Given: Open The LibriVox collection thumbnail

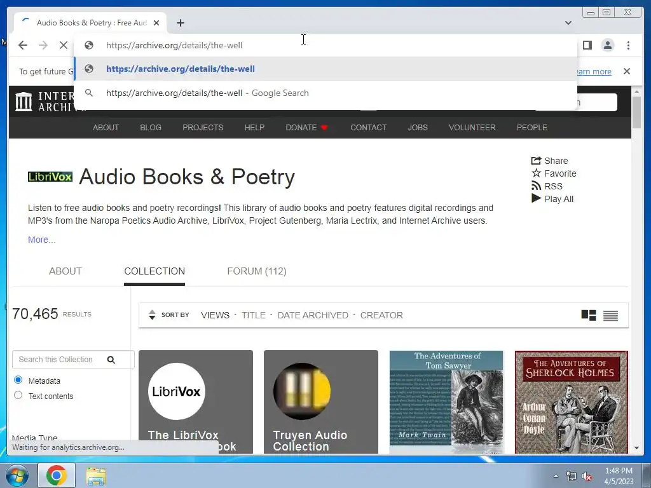Looking at the screenshot, I should (196, 402).
